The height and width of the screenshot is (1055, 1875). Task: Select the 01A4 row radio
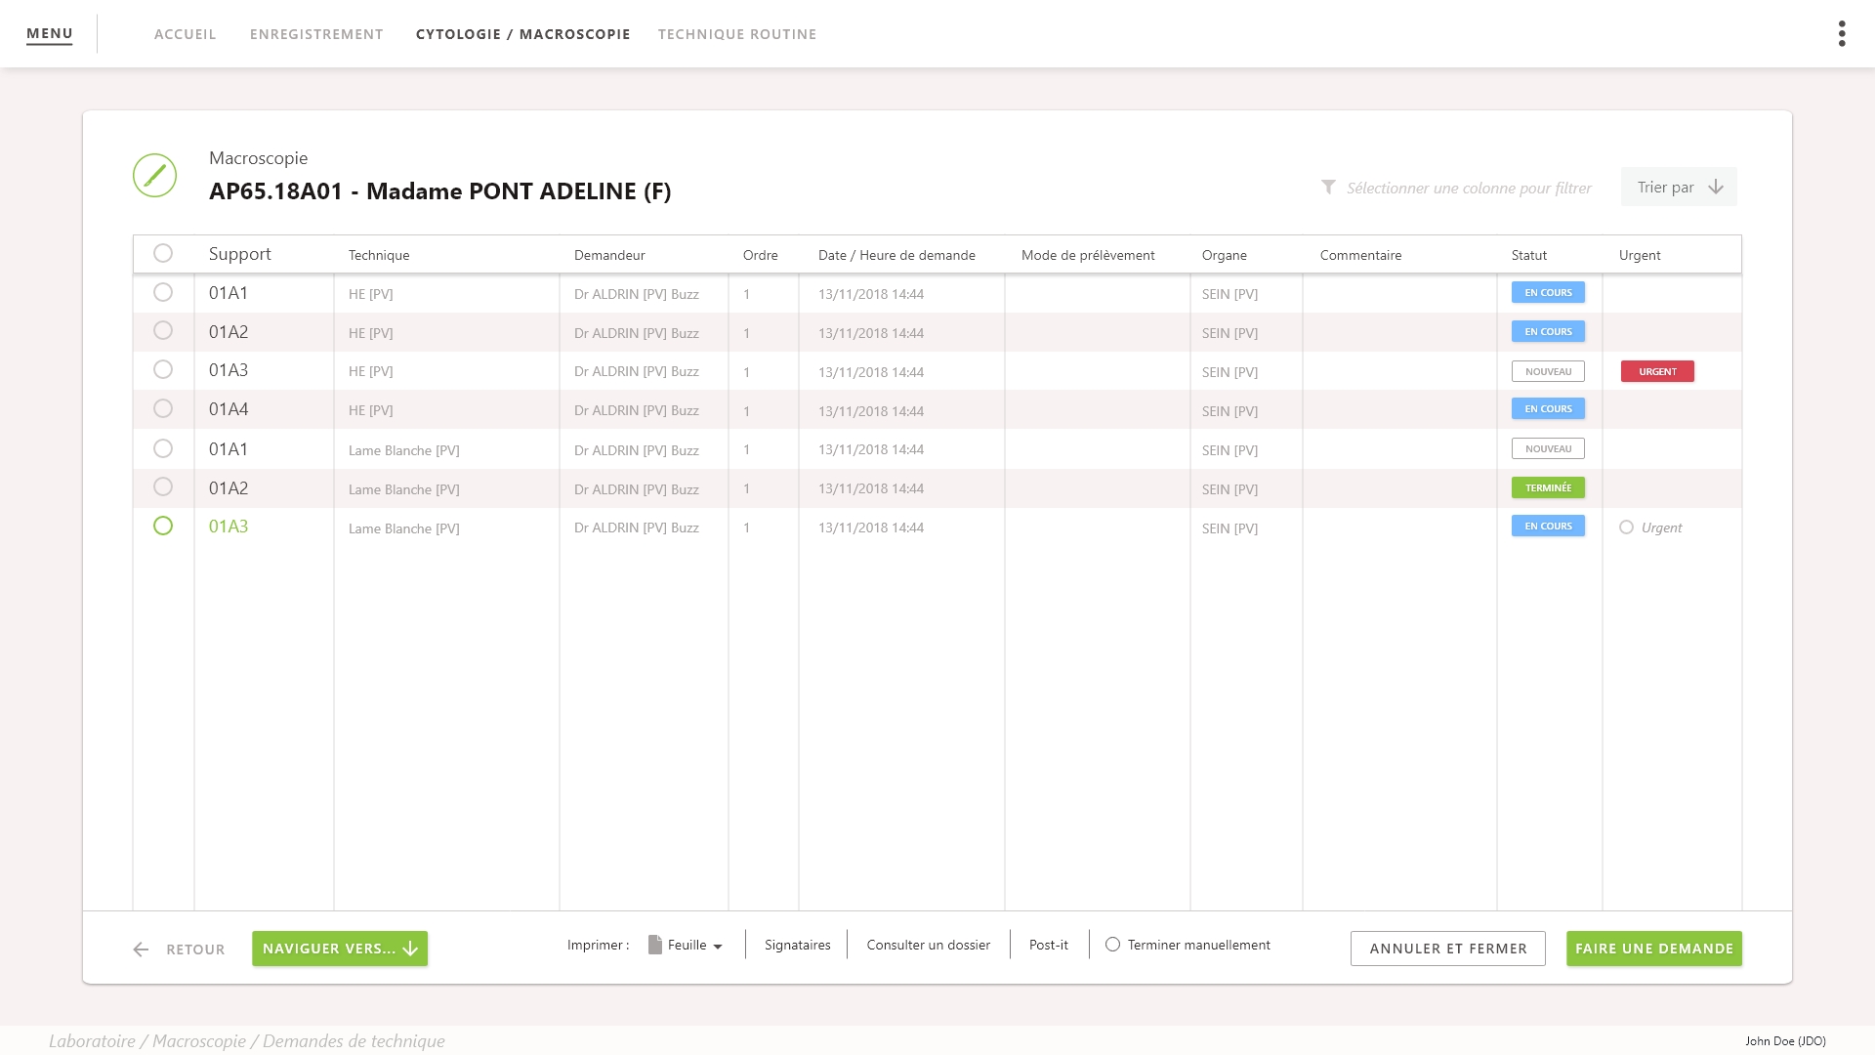point(163,408)
